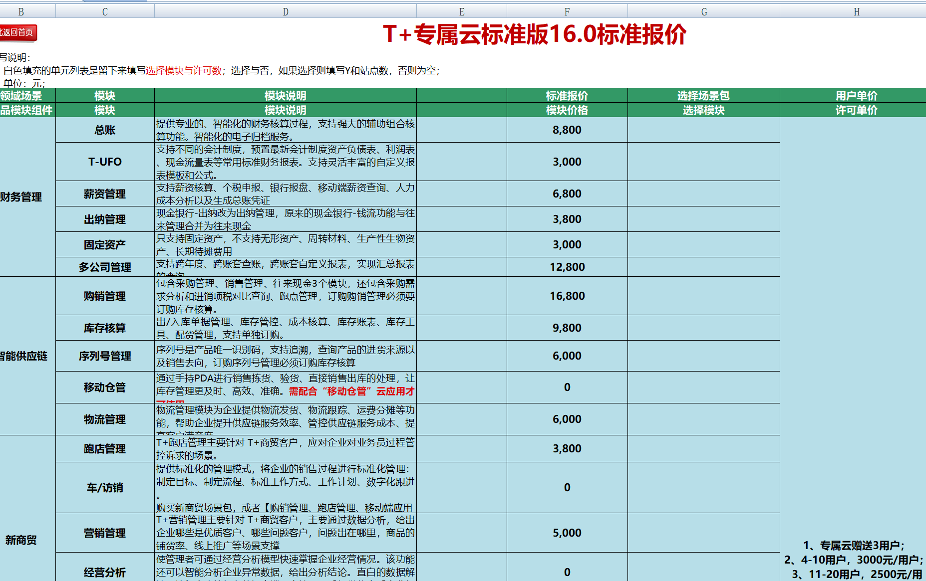Select the 固定资产 module cell

pyautogui.click(x=105, y=244)
